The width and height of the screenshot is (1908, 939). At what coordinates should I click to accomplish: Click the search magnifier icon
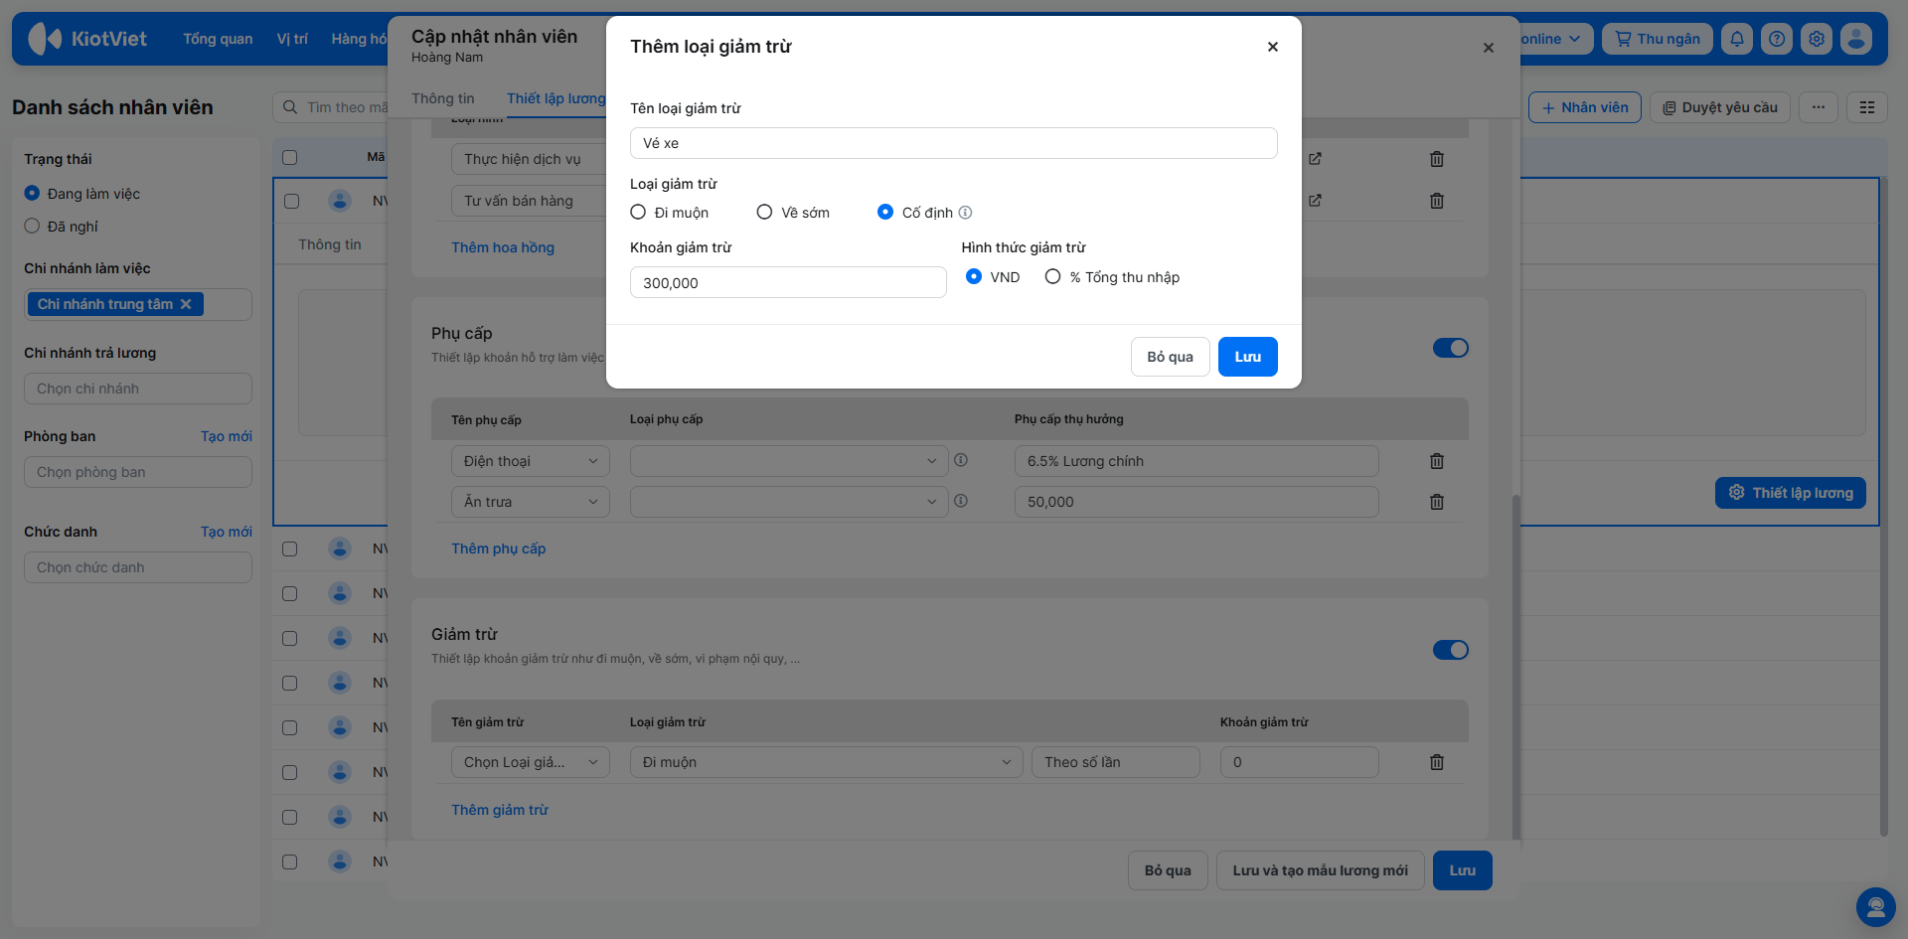pyautogui.click(x=290, y=107)
